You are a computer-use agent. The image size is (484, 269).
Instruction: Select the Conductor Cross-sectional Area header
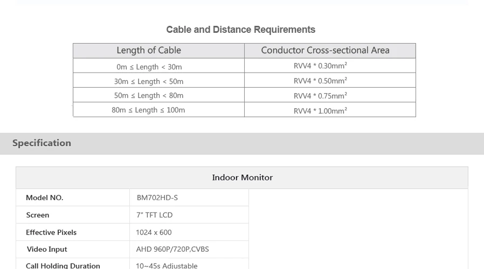click(330, 51)
